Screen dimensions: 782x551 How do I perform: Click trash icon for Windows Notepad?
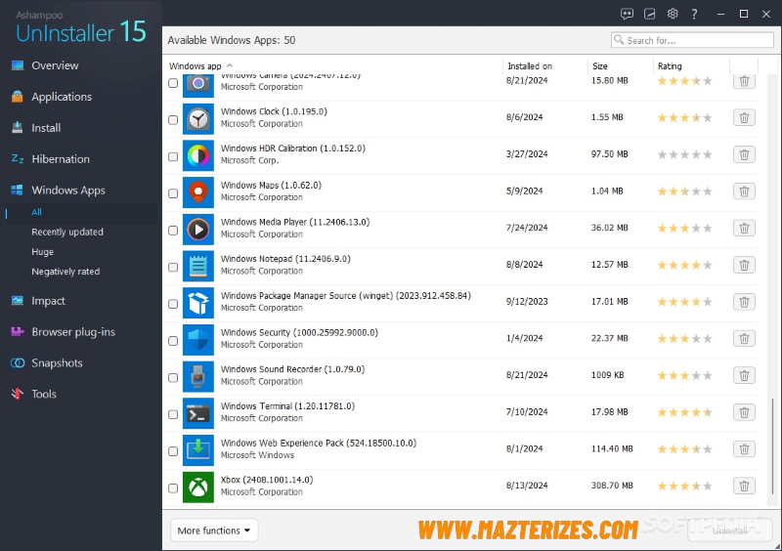(744, 266)
